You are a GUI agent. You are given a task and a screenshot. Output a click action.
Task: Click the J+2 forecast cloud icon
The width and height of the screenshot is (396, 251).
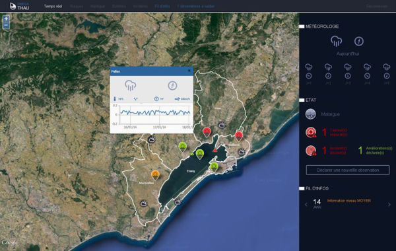point(328,67)
